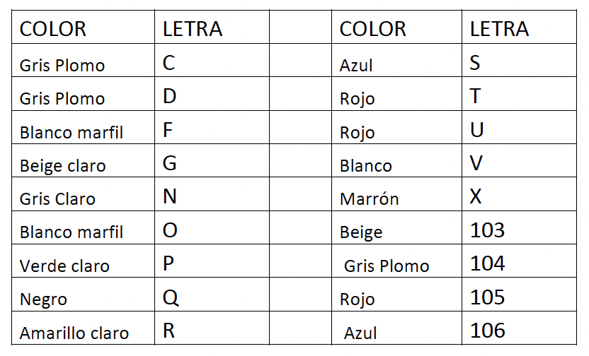Select the Beige cell next to 103
Image resolution: width=589 pixels, height=356 pixels.
[x=361, y=232]
